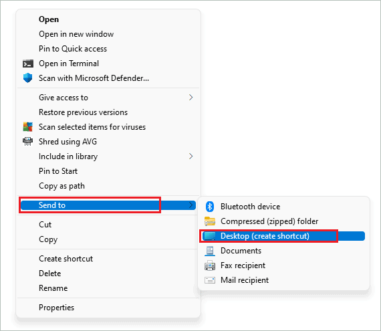Image resolution: width=381 pixels, height=331 pixels.
Task: Click the Microsoft Defender shield icon
Action: click(x=27, y=78)
